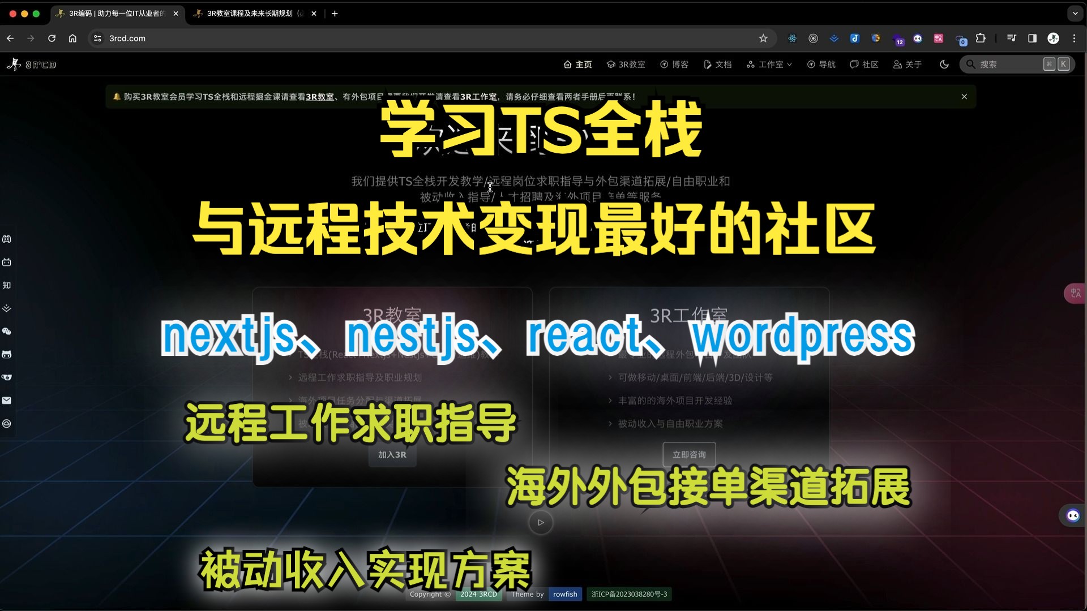This screenshot has width=1087, height=611.
Task: Toggle dark mode icon in navigation bar
Action: point(943,64)
